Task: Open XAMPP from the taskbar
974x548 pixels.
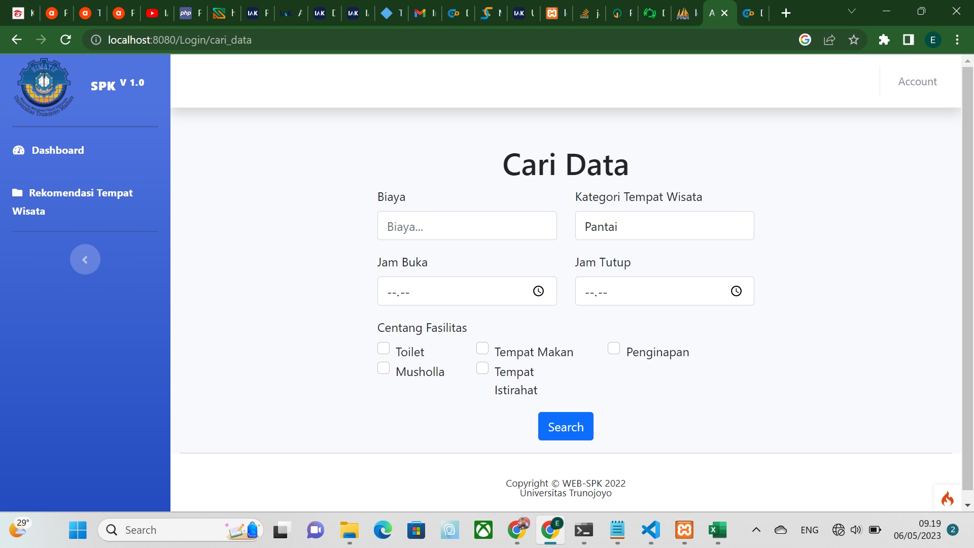Action: tap(684, 530)
